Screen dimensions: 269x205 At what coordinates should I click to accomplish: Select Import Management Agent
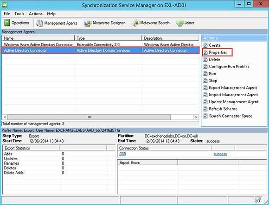click(233, 94)
